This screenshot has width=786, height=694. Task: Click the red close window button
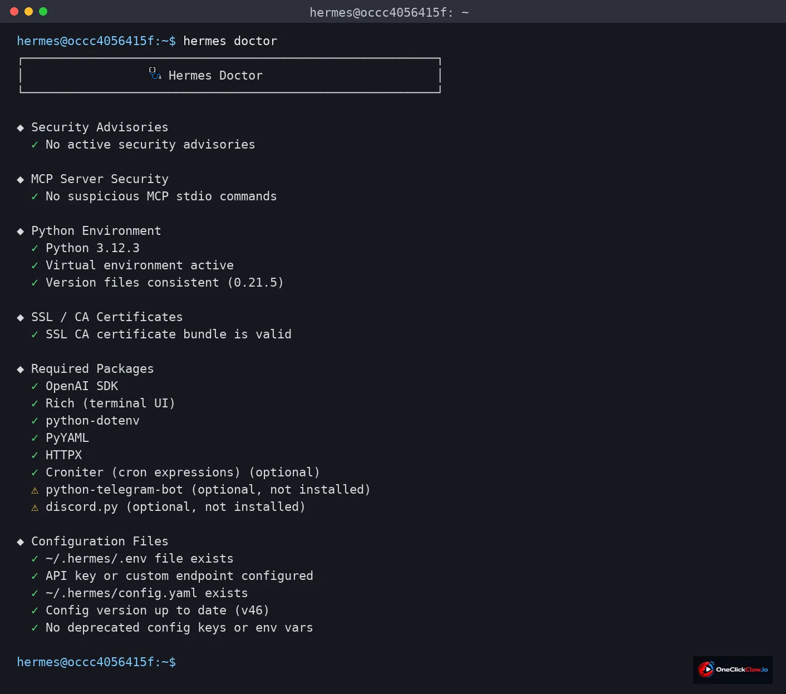(x=14, y=11)
